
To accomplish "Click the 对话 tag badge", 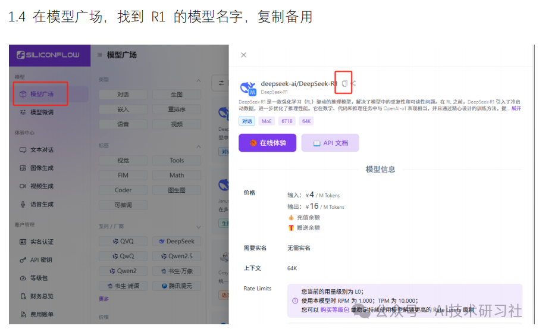I will click(x=247, y=121).
